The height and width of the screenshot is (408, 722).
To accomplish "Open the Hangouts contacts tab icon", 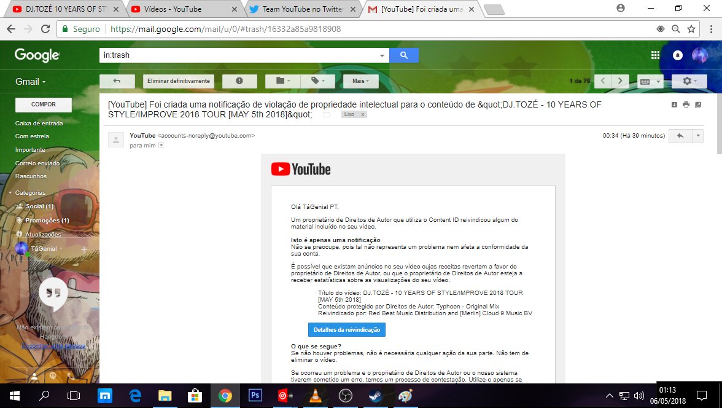I will [34, 375].
